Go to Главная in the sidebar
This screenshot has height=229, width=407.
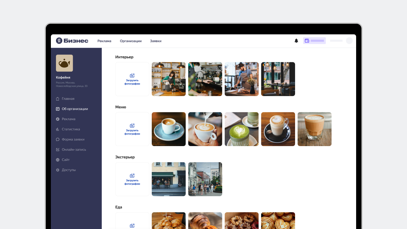pos(68,99)
